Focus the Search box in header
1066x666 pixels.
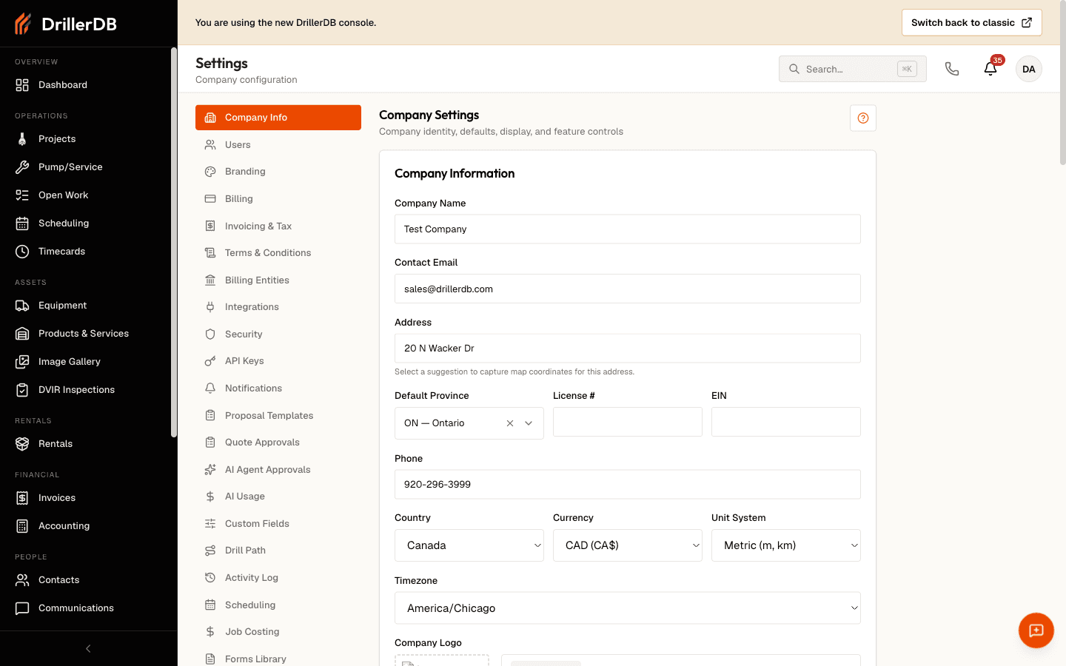click(852, 69)
